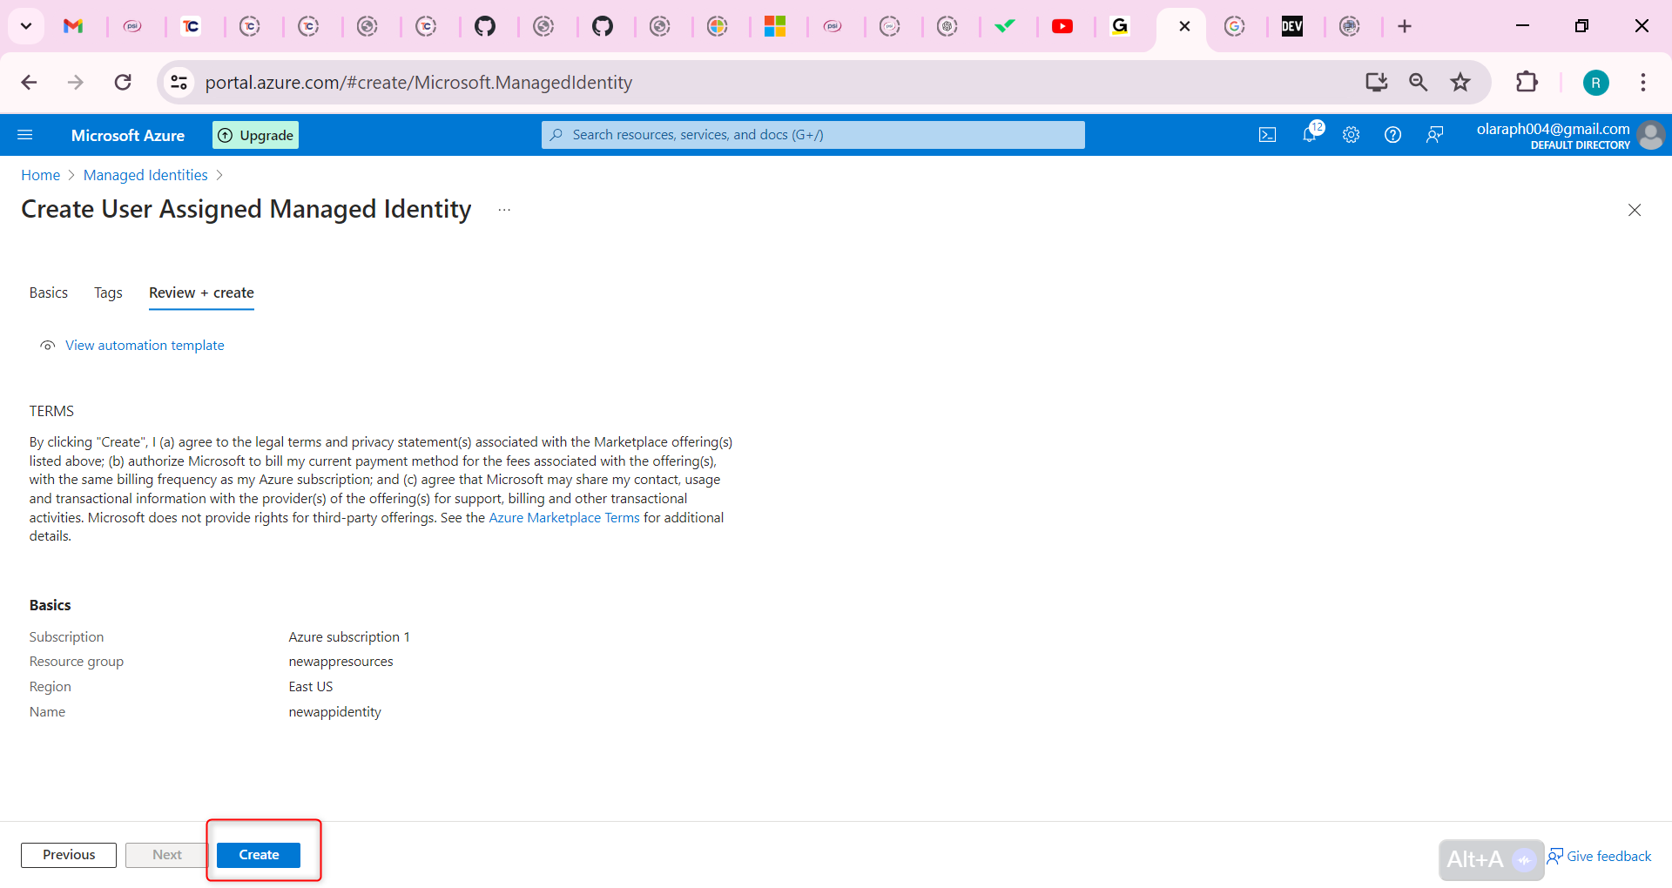Switch to the YouTube browser tab
This screenshot has width=1672, height=888.
[x=1062, y=26]
